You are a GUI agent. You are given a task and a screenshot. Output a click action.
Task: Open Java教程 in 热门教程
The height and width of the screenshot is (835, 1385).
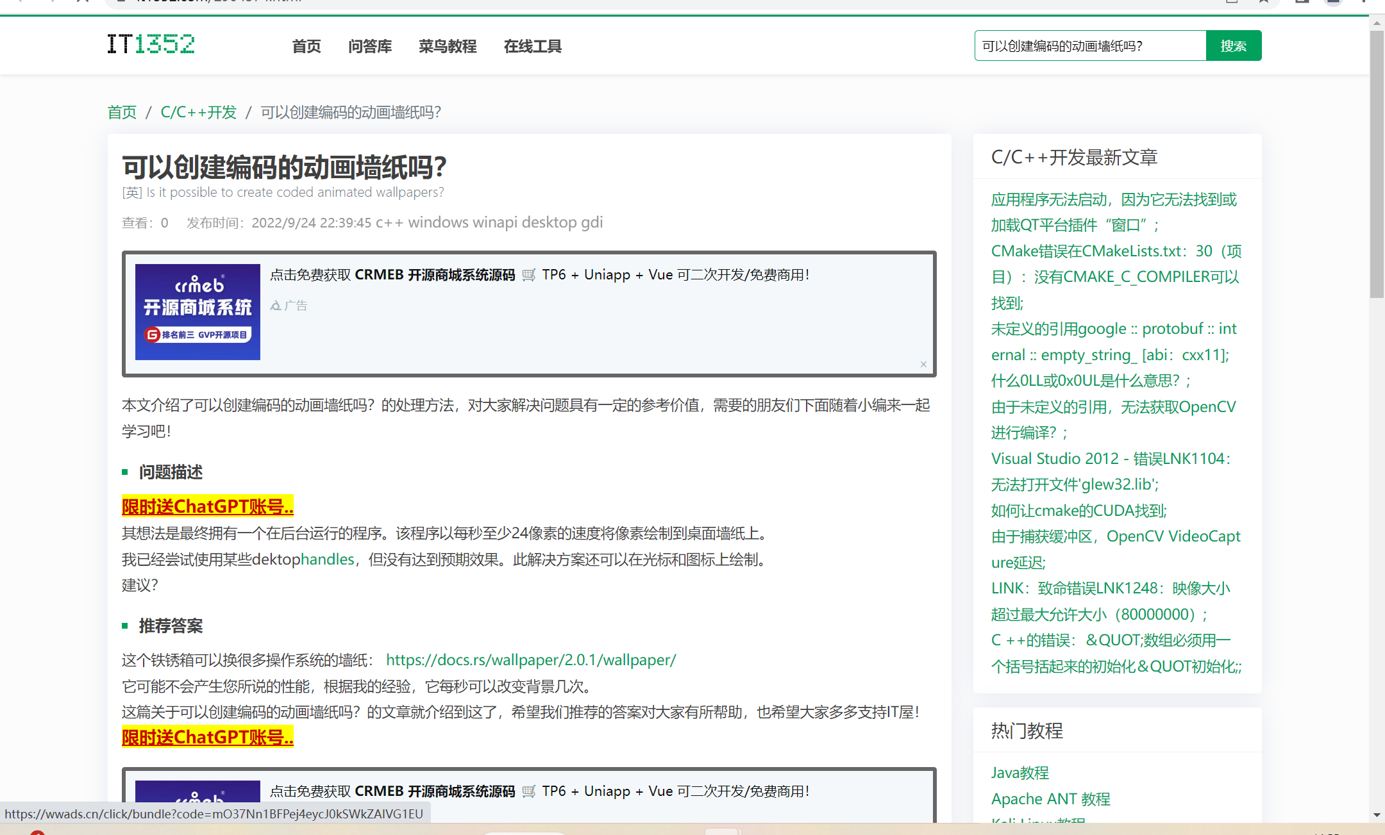coord(1020,773)
